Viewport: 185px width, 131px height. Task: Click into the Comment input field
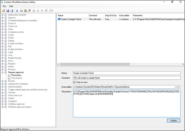tap(127, 78)
